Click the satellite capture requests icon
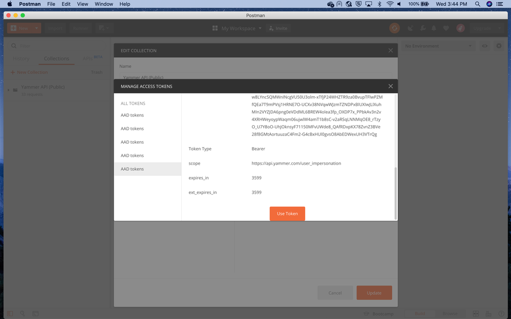Screen dimensions: 511x319 click(x=410, y=28)
